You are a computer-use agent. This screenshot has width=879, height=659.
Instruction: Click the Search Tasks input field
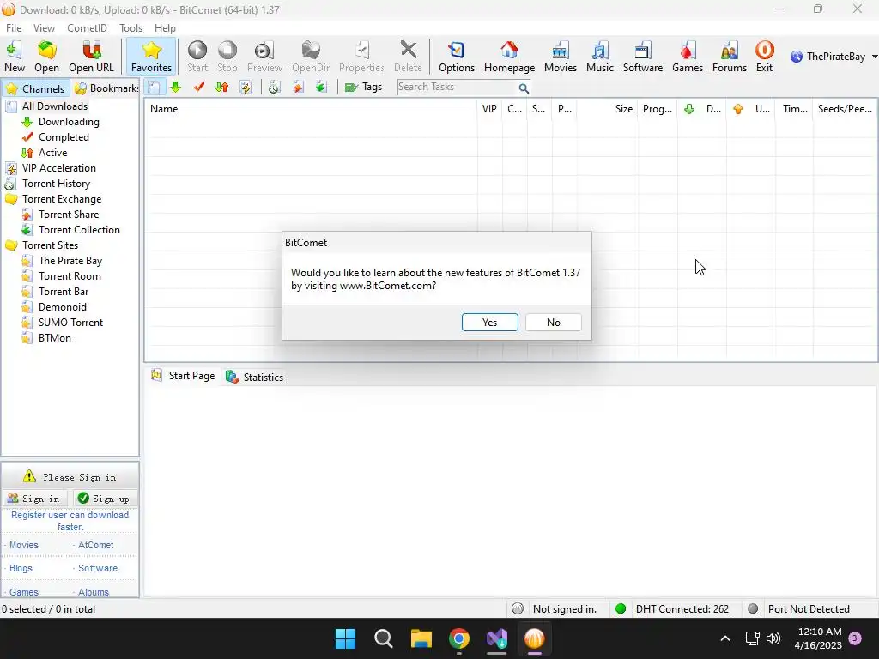coord(456,87)
